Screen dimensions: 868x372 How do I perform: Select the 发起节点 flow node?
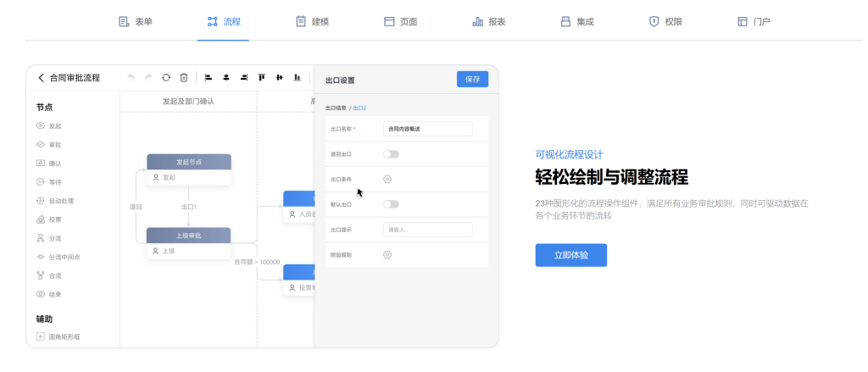tap(188, 162)
